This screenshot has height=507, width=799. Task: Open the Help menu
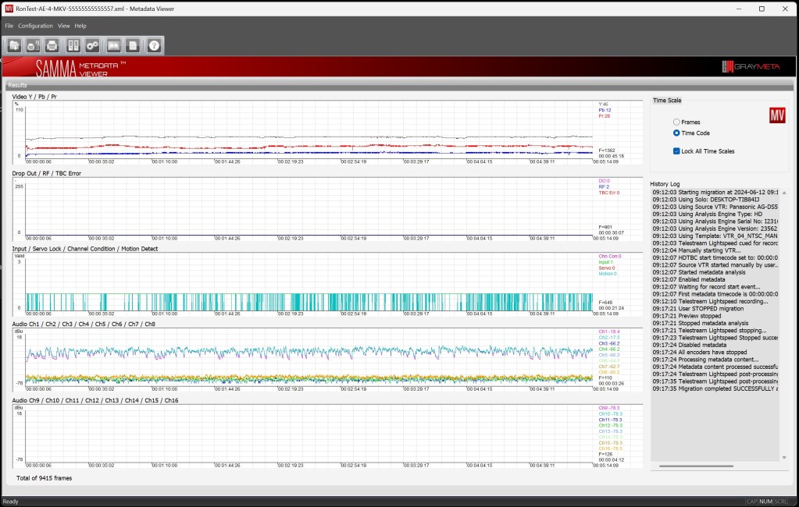(x=80, y=26)
